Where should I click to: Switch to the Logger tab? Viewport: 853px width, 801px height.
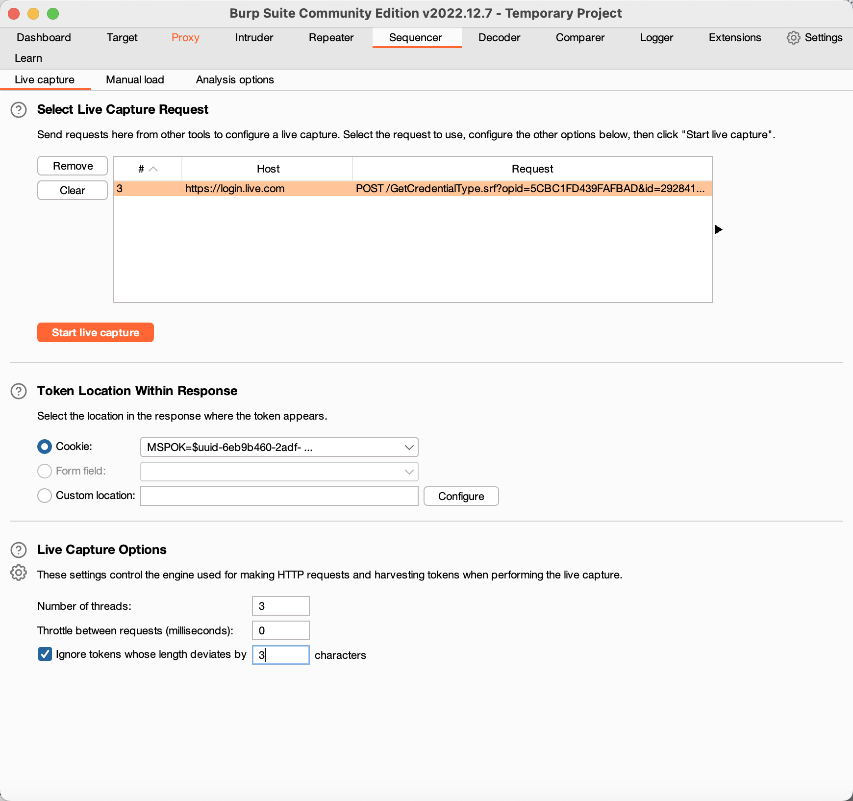tap(656, 38)
